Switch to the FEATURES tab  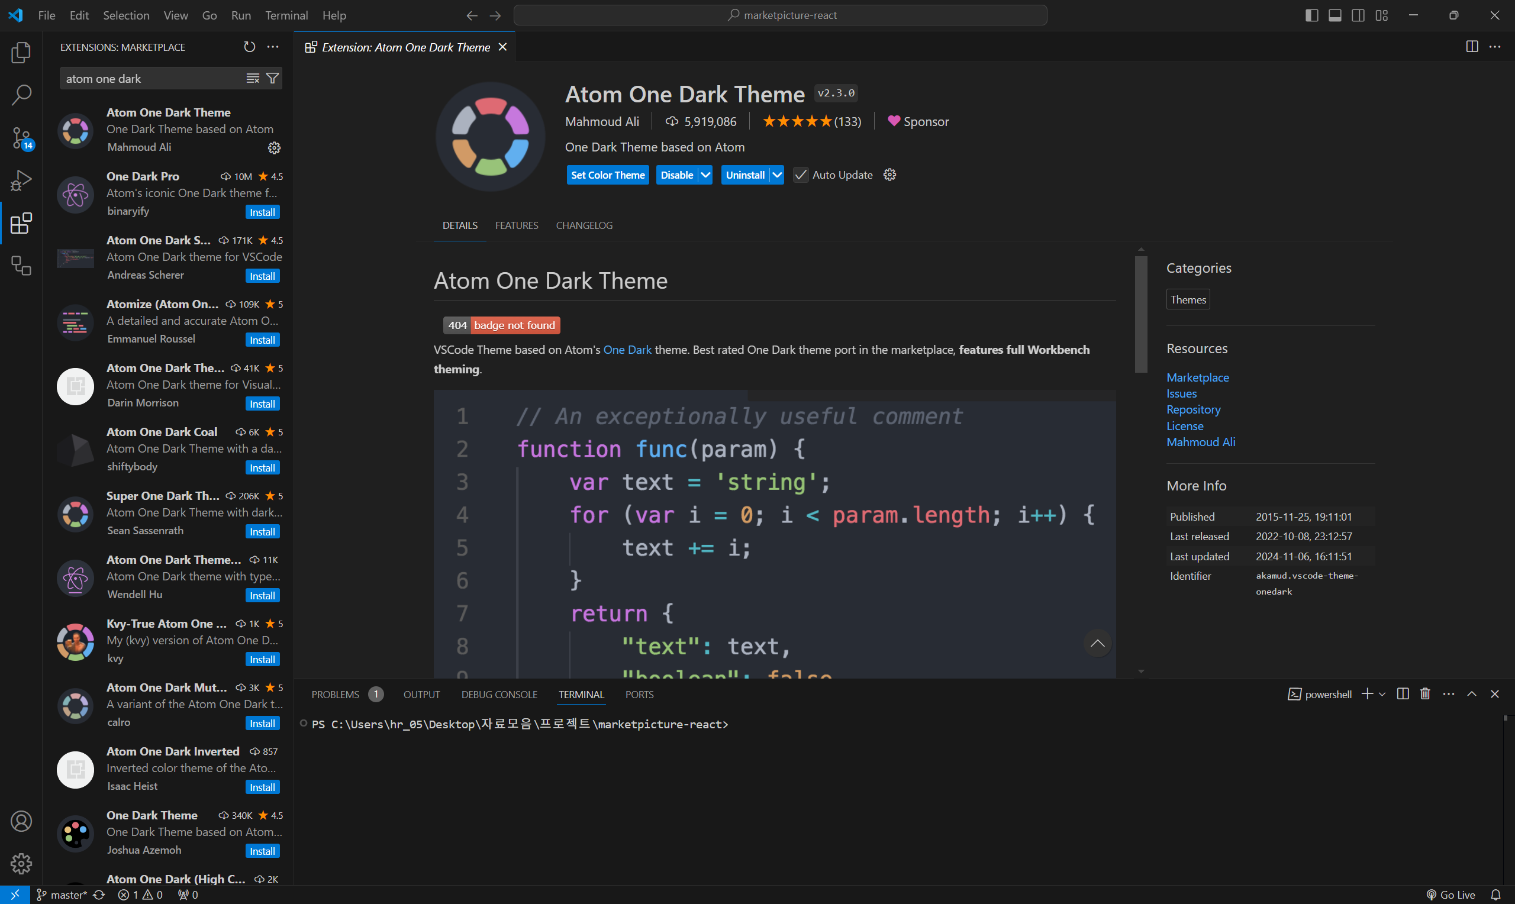517,225
